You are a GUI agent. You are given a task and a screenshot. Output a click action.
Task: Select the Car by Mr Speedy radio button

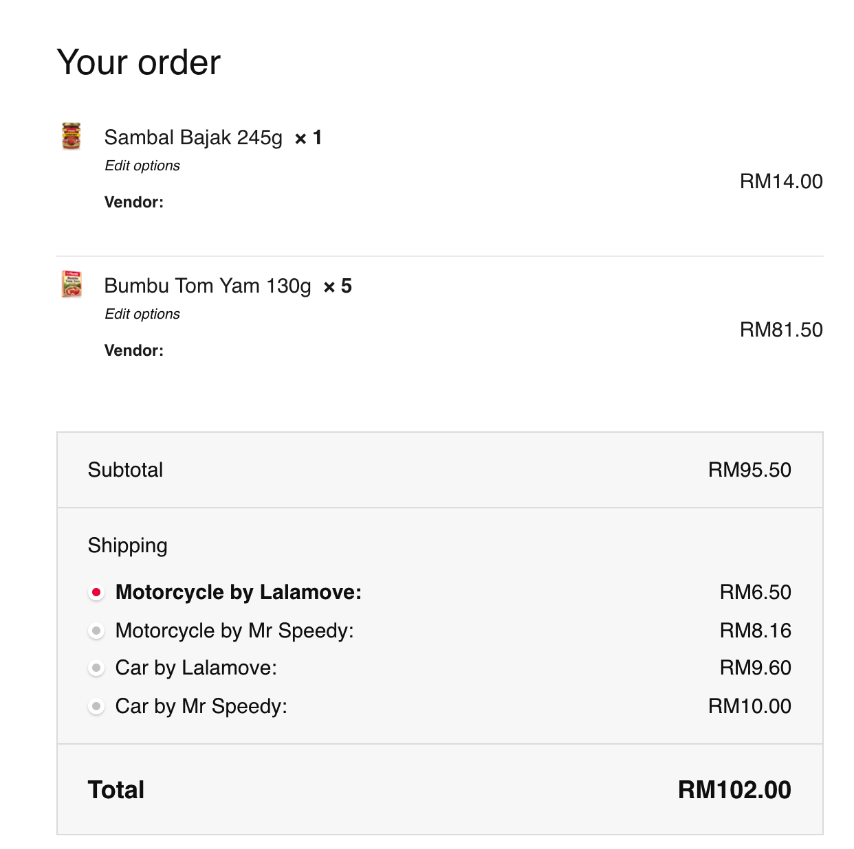click(96, 706)
